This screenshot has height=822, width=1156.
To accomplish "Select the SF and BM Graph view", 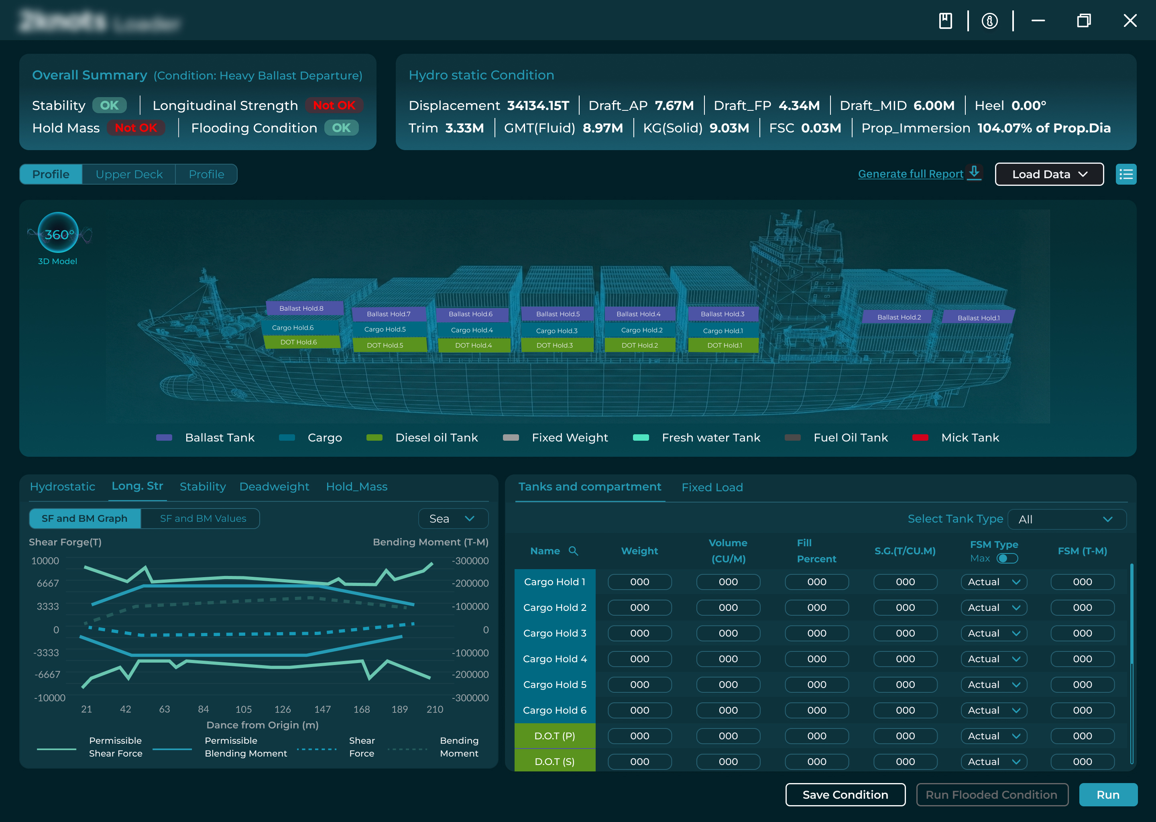I will pos(85,518).
